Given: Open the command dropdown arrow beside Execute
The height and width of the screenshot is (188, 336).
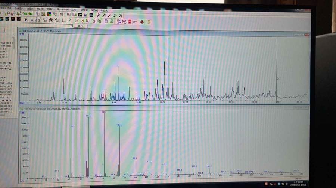Looking at the screenshot, I should (x=71, y=26).
